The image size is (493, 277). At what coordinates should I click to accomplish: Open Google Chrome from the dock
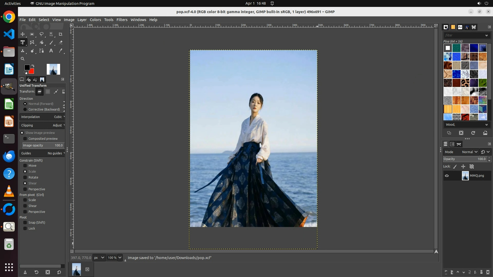coord(9,17)
